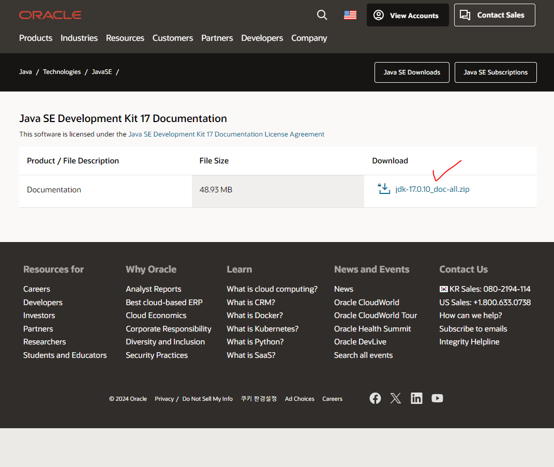Open the What is Docker? link
The height and width of the screenshot is (467, 554).
coord(254,315)
